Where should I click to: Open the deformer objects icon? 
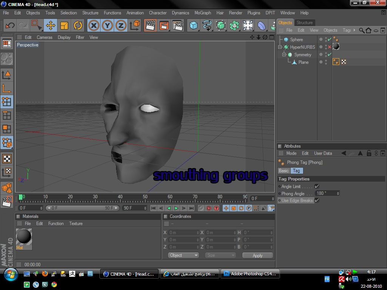click(262, 25)
